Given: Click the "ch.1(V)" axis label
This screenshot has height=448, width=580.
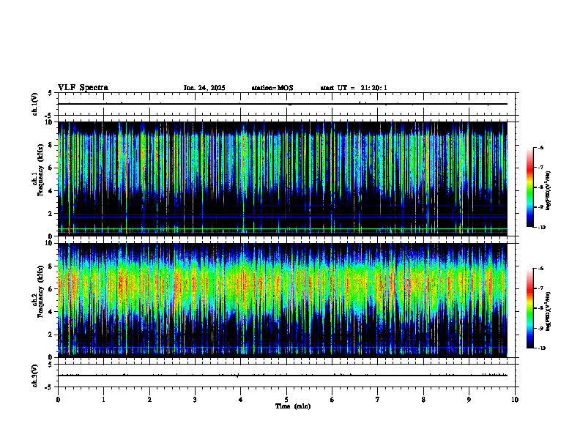Looking at the screenshot, I should [35, 104].
